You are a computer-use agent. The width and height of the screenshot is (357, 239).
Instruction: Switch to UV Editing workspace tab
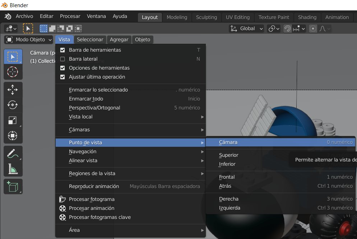(238, 17)
